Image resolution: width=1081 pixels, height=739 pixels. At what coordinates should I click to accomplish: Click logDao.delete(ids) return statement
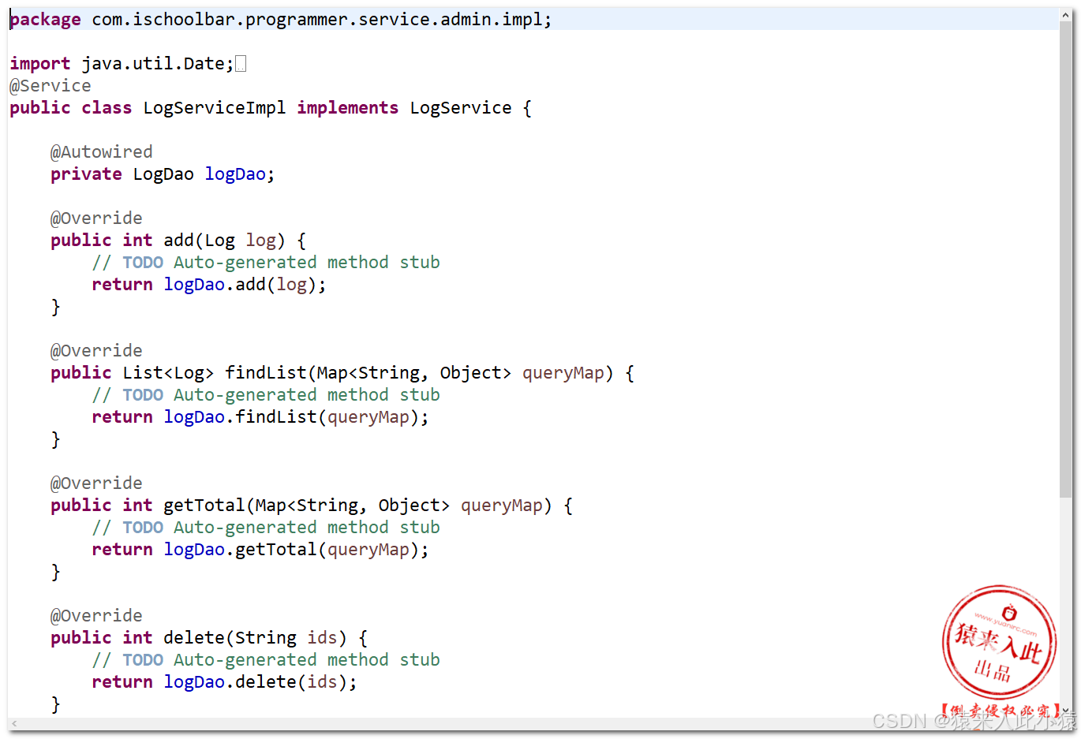coord(224,682)
